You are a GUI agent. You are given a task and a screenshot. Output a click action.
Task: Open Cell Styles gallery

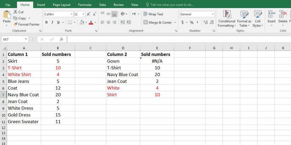[x=257, y=19]
